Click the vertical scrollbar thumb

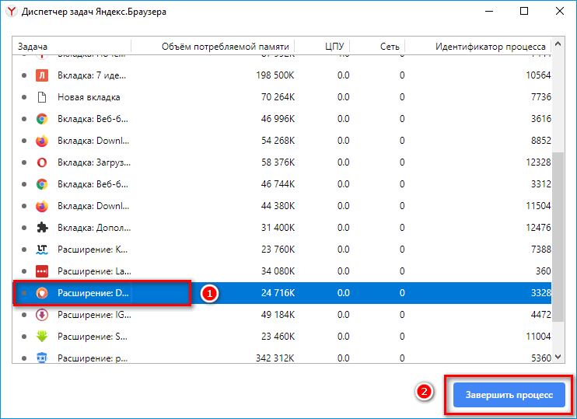(x=560, y=233)
